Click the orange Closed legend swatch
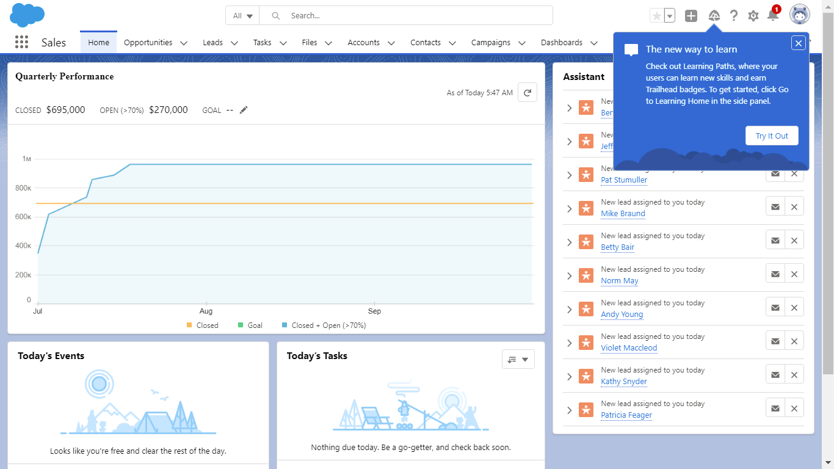Image resolution: width=834 pixels, height=469 pixels. (x=189, y=325)
